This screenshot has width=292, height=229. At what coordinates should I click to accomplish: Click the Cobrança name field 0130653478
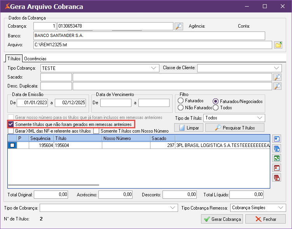coord(115,26)
